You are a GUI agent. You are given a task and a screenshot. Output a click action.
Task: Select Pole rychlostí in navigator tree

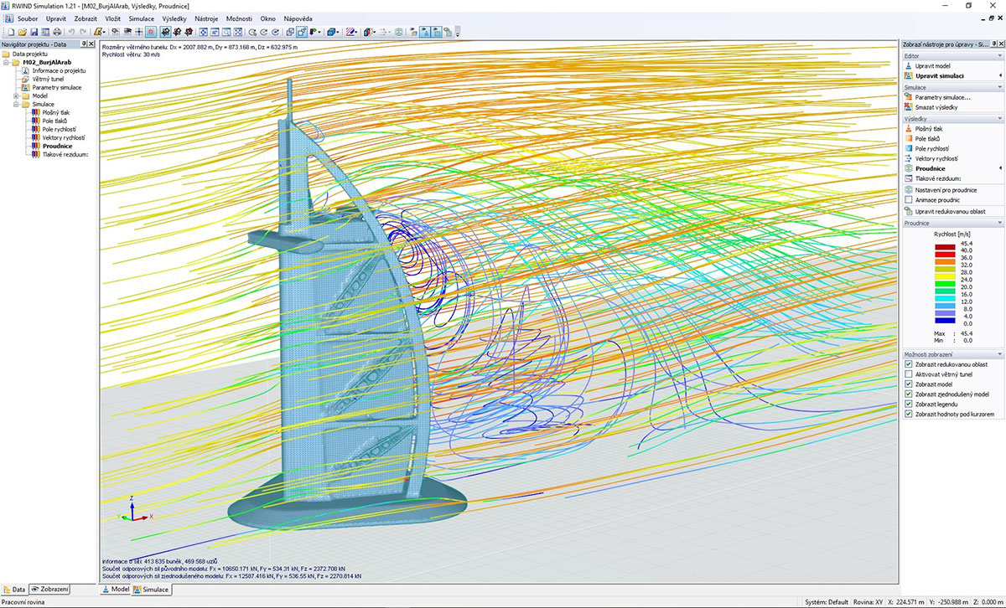(59, 129)
